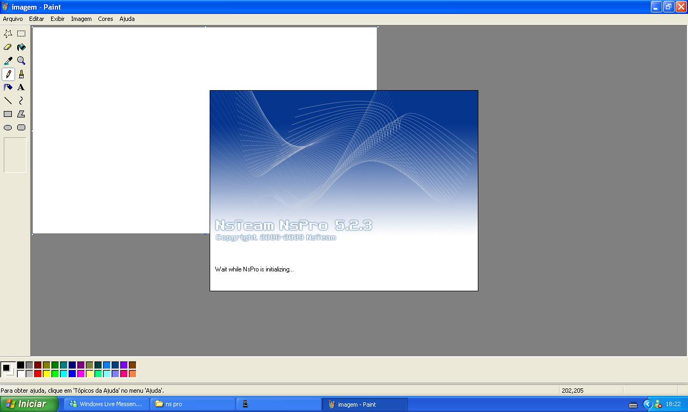The width and height of the screenshot is (688, 412).
Task: Pick the dark green color swatch
Action: coord(55,365)
